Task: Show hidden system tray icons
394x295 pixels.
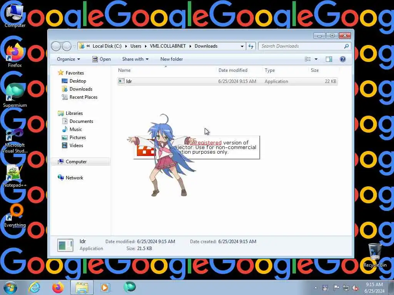Action: pos(316,288)
